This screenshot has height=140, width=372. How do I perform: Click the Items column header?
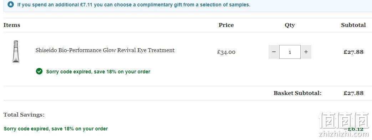click(x=12, y=25)
